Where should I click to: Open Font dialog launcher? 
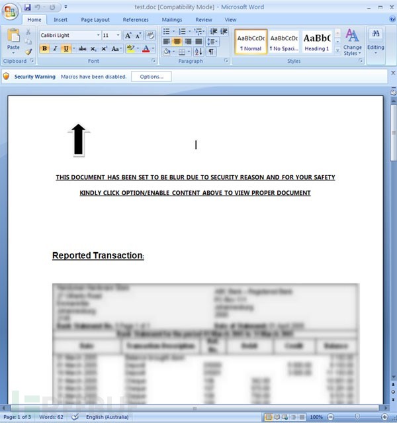point(154,61)
